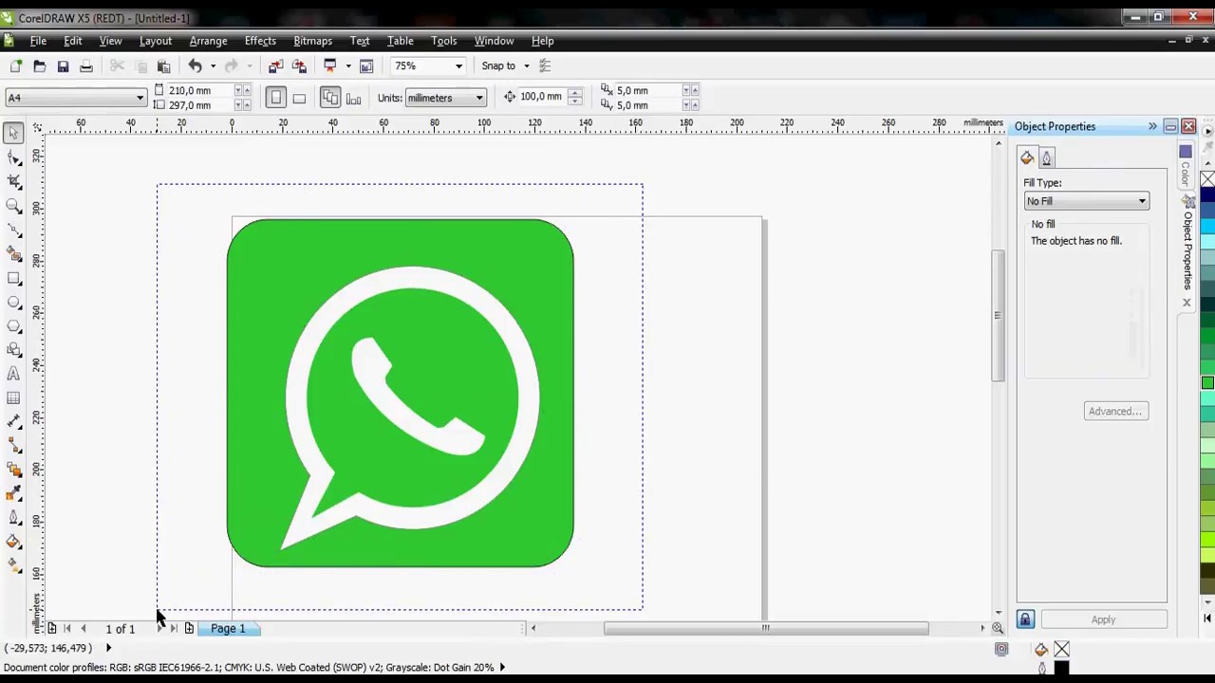This screenshot has width=1215, height=683.
Task: Click the Advanced... button
Action: pos(1115,412)
